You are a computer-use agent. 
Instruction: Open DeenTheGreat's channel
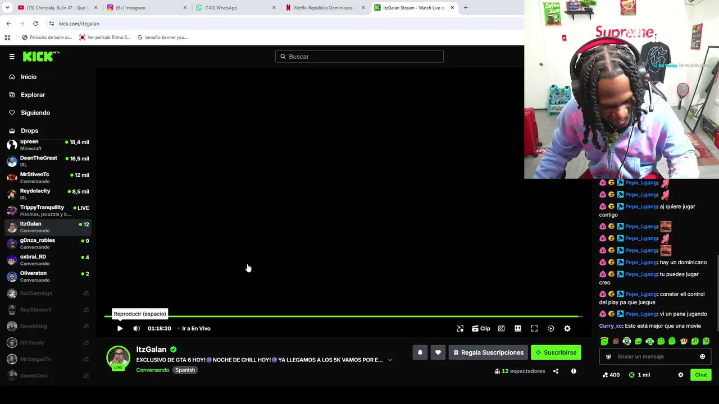[x=48, y=161]
